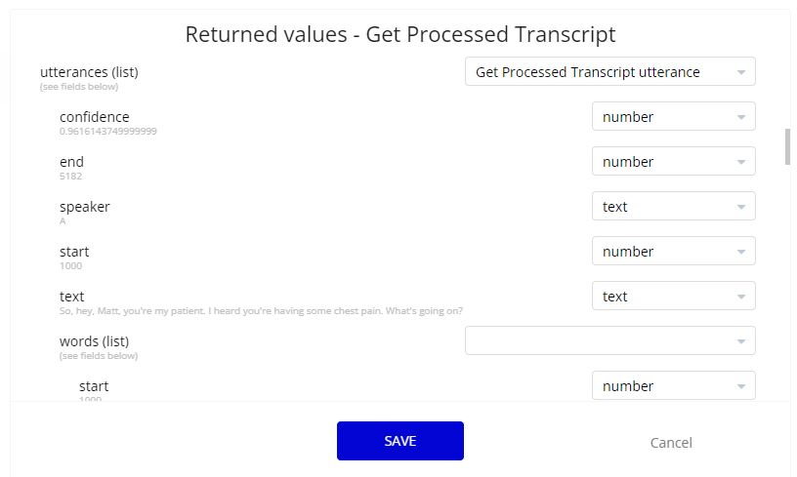The height and width of the screenshot is (477, 797).
Task: Click the 'Returned values - Get Processed Transcript' heading
Action: [x=400, y=34]
